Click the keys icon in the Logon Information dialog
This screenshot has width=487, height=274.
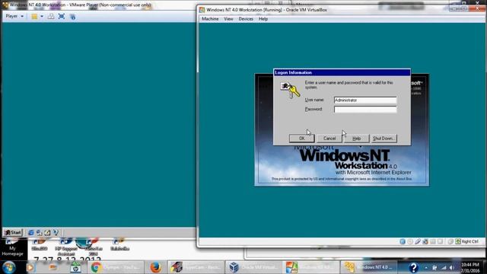click(x=290, y=90)
